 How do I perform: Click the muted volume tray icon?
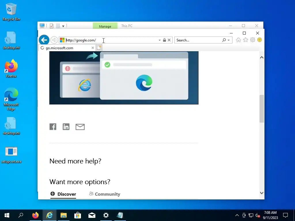point(258,215)
